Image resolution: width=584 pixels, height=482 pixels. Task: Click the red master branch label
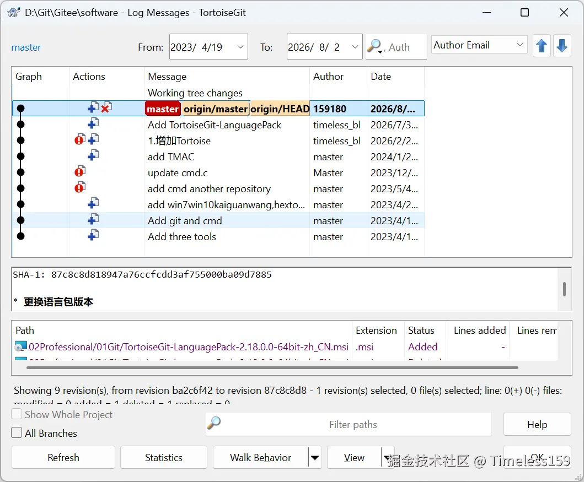tap(163, 109)
